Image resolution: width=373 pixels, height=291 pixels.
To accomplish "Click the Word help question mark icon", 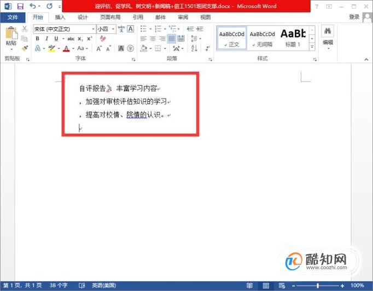I will pyautogui.click(x=317, y=7).
